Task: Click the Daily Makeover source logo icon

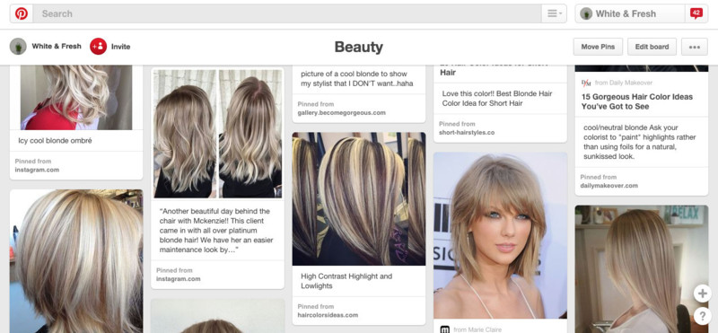Action: (586, 83)
